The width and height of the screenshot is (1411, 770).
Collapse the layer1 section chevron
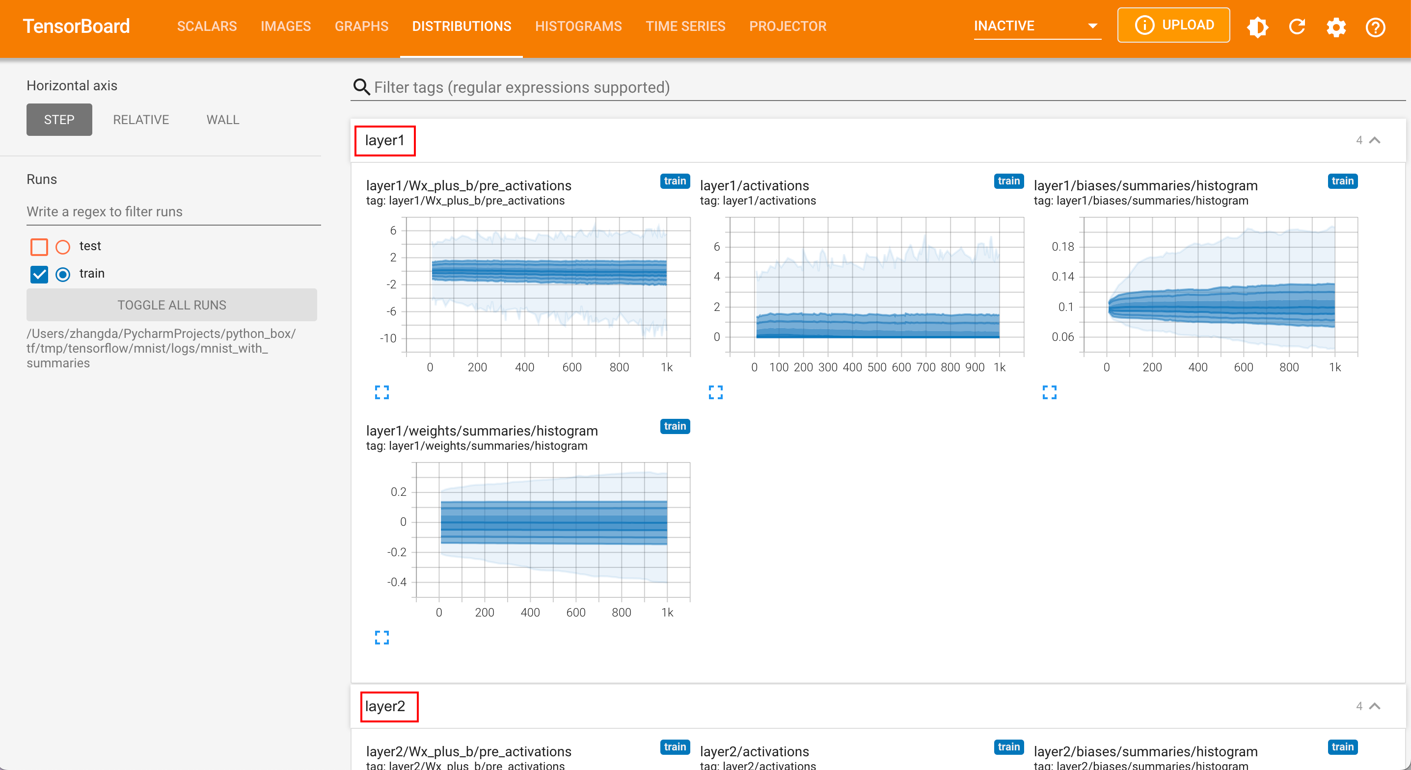[x=1375, y=141]
